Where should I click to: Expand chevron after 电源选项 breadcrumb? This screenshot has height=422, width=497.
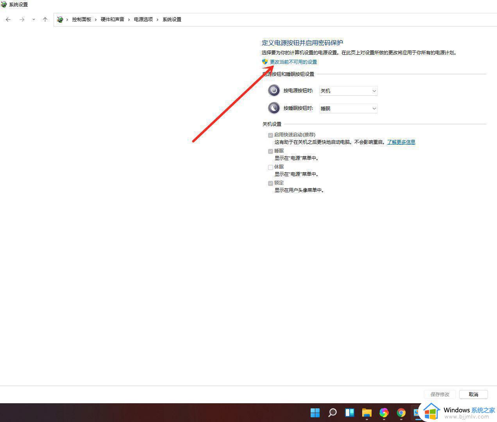[x=157, y=20]
